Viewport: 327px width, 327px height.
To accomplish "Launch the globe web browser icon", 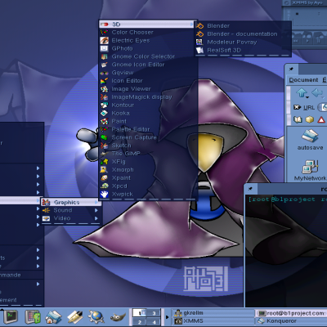I will click(96, 317).
